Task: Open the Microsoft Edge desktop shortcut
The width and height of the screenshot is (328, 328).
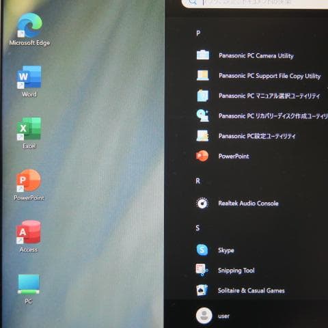Action: pos(30,25)
